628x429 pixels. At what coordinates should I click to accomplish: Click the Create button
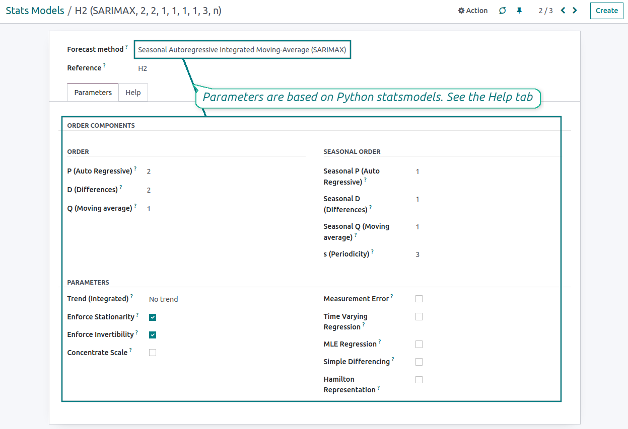607,11
